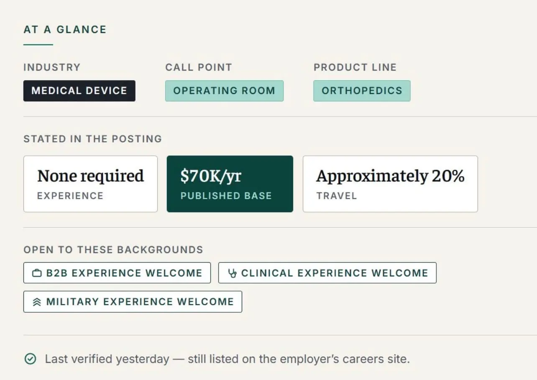Open the None required experience card
Viewport: 537px width, 380px height.
[x=90, y=184]
